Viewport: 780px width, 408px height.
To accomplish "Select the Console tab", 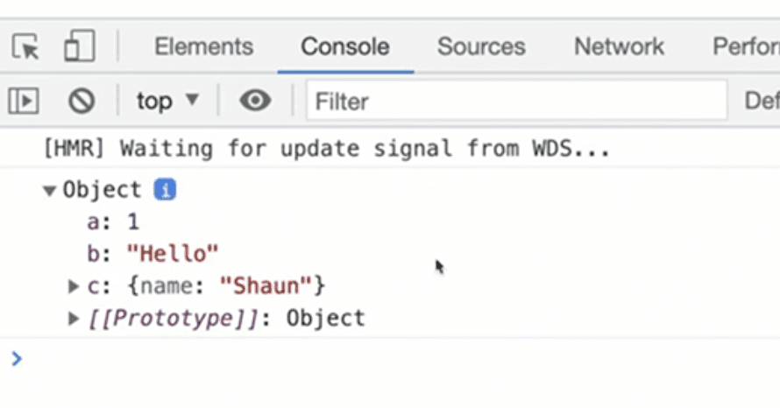I will 345,46.
